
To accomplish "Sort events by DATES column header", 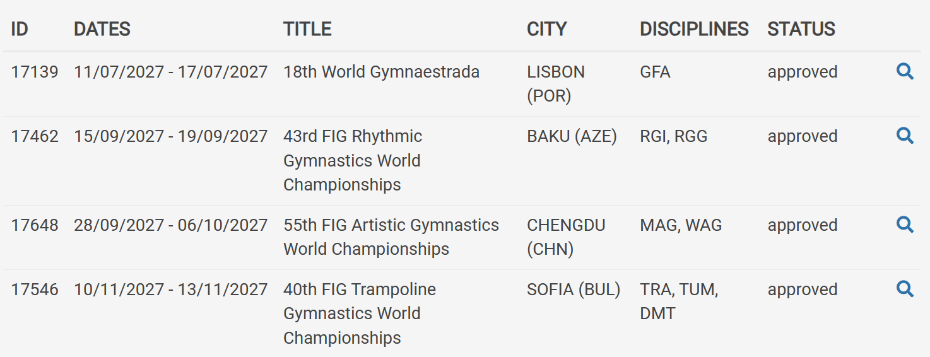I will pos(102,29).
